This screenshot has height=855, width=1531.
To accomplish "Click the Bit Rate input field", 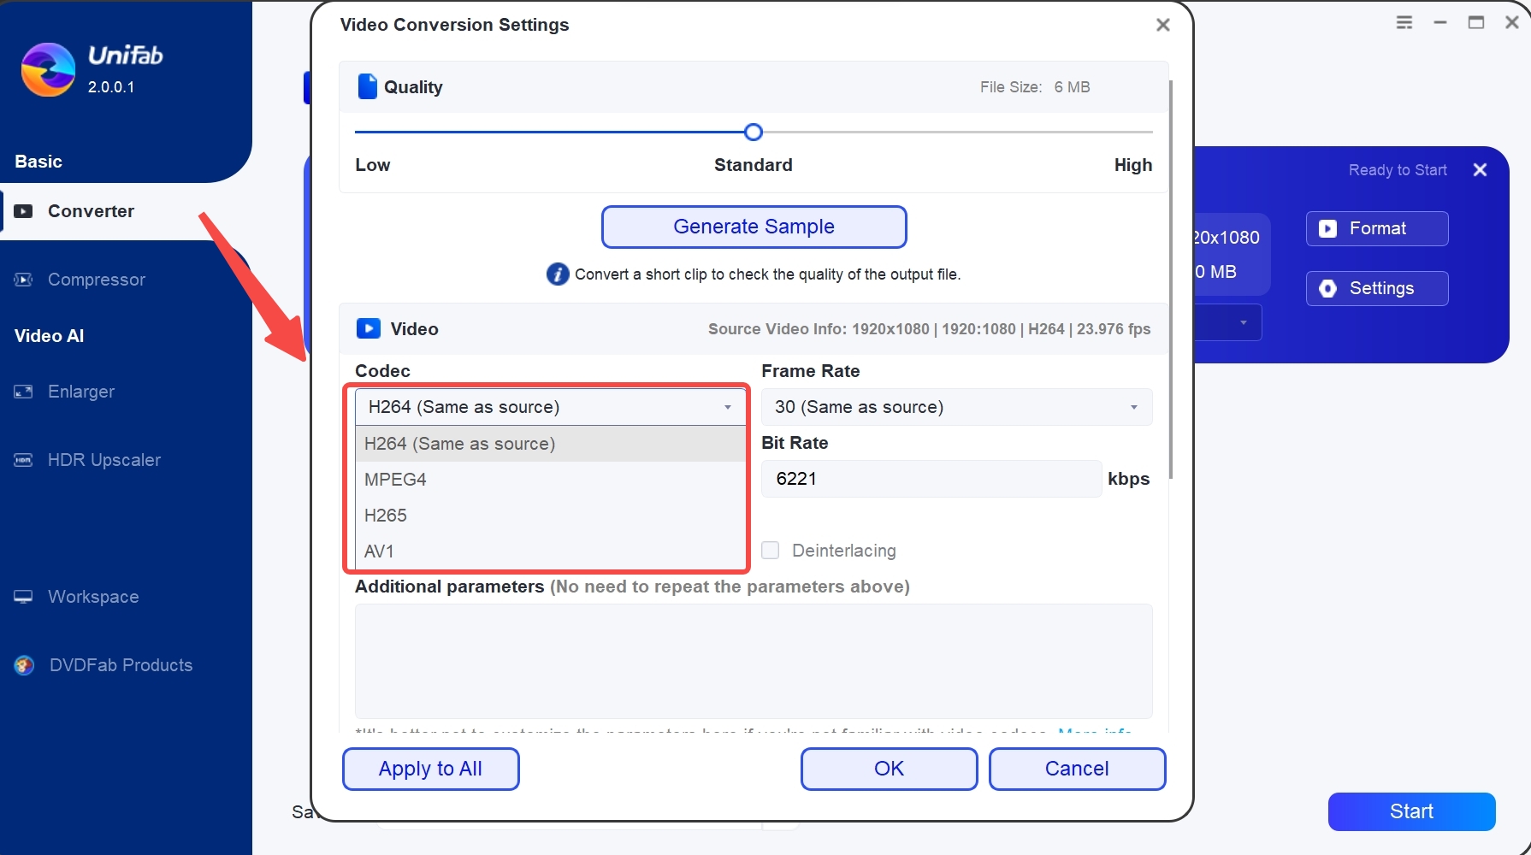I will [x=931, y=479].
